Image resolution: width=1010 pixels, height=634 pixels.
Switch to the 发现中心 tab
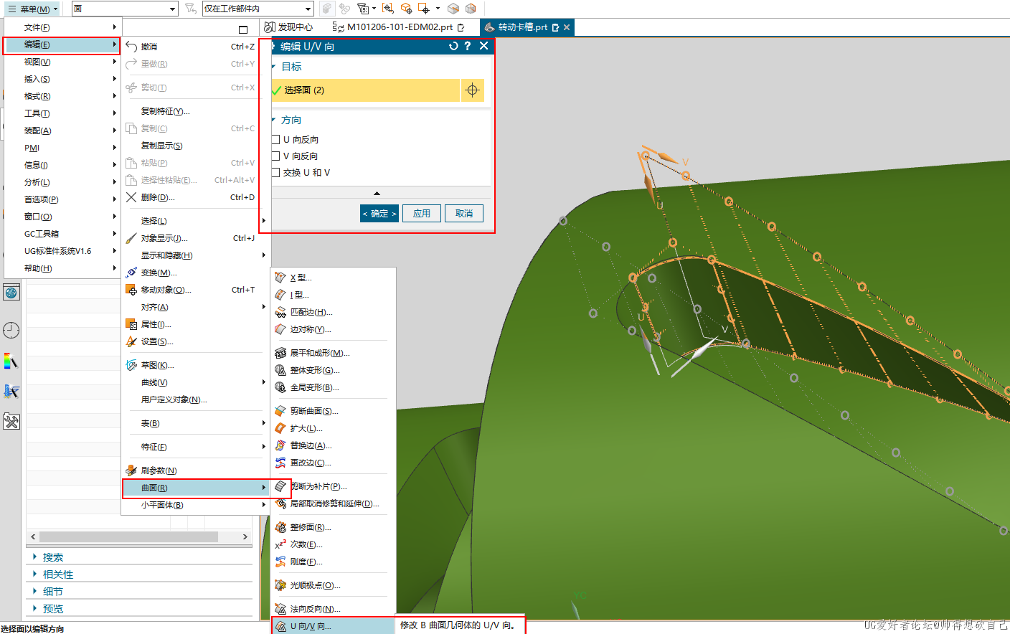288,27
